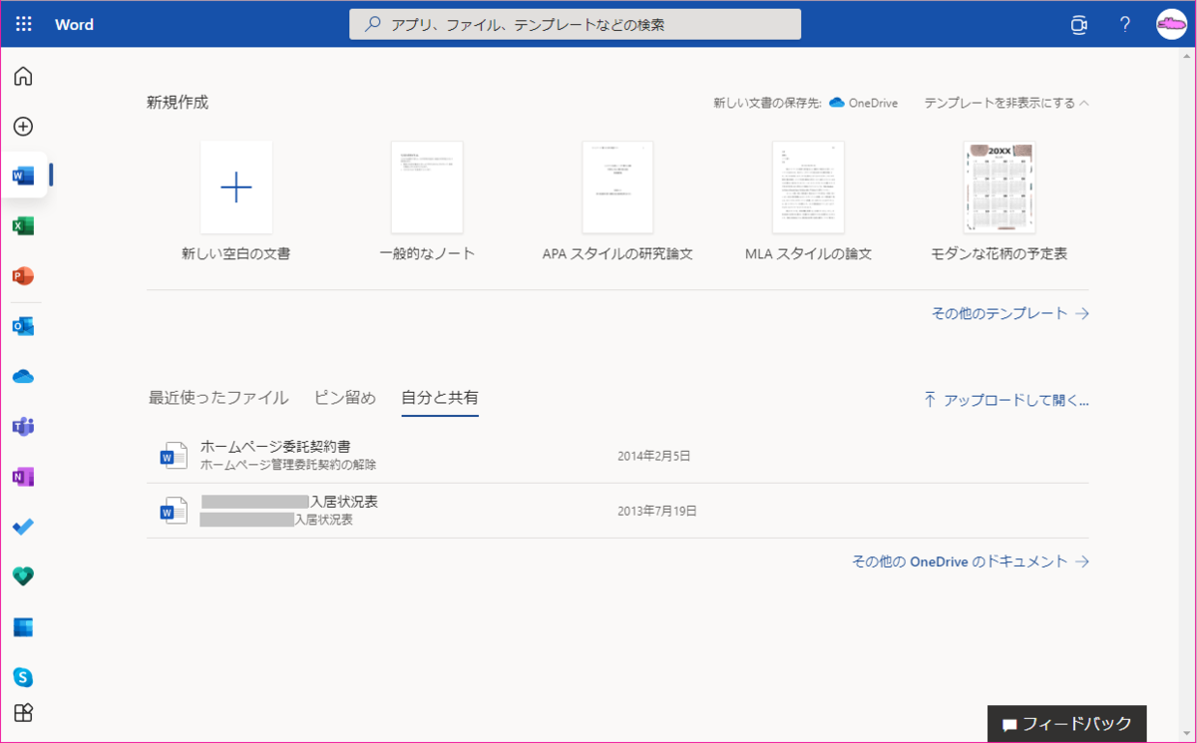This screenshot has height=743, width=1197.
Task: Open その他のテンプレート link
Action: pyautogui.click(x=1009, y=313)
